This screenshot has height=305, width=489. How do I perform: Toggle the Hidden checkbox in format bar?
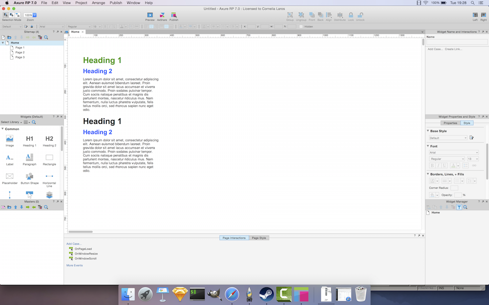click(x=301, y=27)
